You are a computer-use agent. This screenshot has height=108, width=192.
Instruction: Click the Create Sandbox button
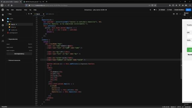[x=179, y=10]
